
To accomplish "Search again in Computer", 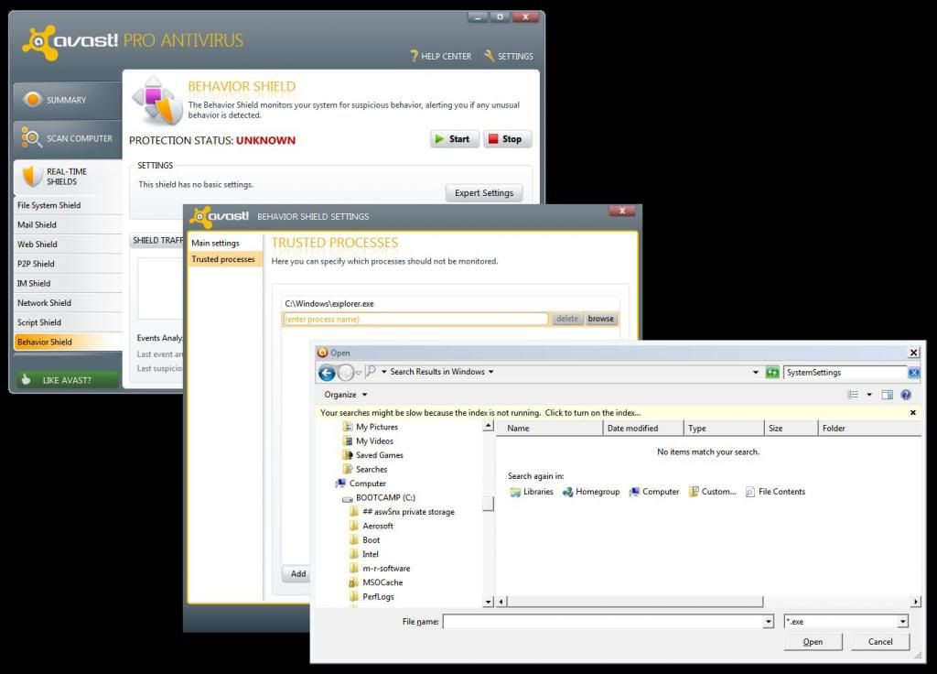I will pos(654,492).
